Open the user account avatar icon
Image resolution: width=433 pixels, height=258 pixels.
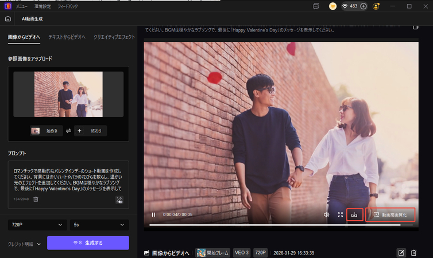[376, 6]
